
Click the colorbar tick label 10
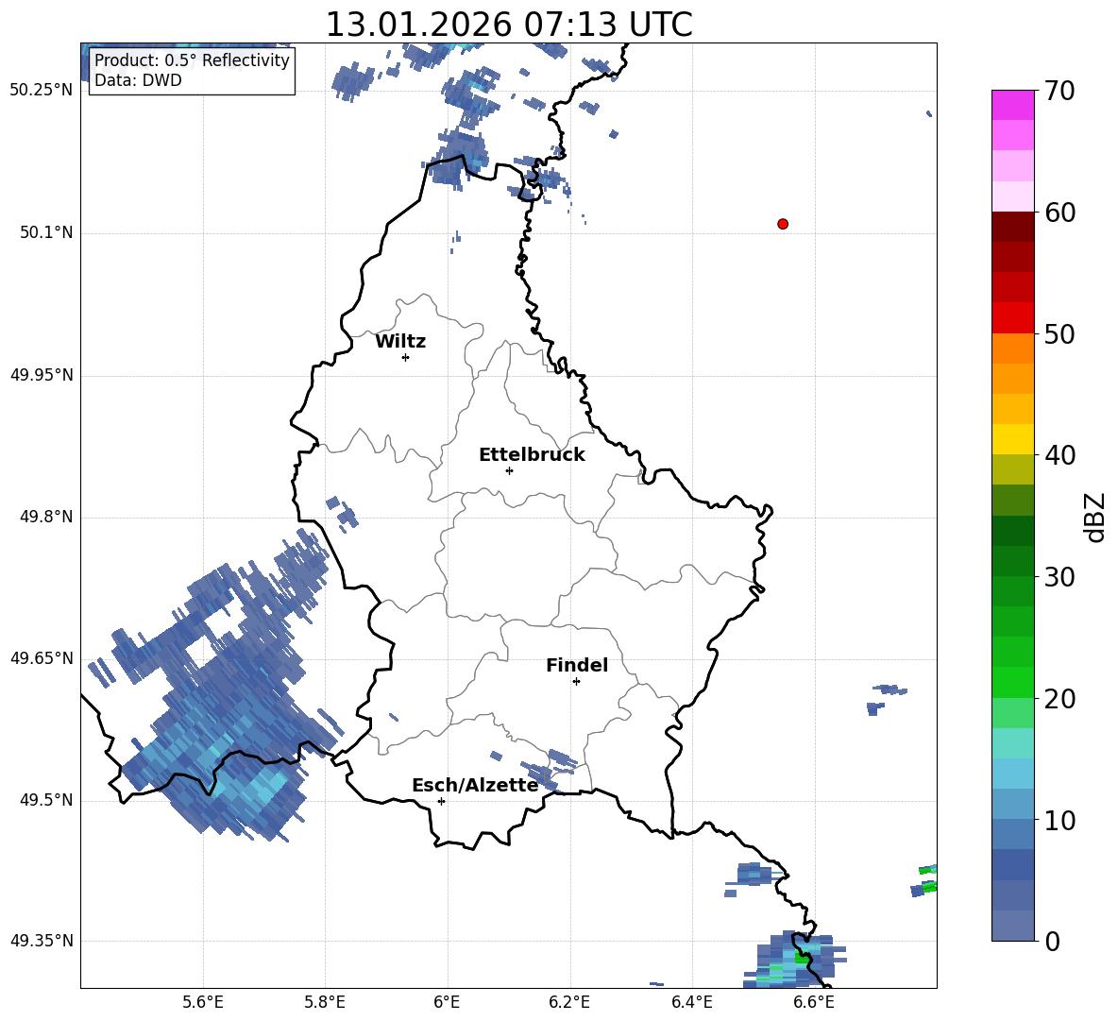[1059, 821]
